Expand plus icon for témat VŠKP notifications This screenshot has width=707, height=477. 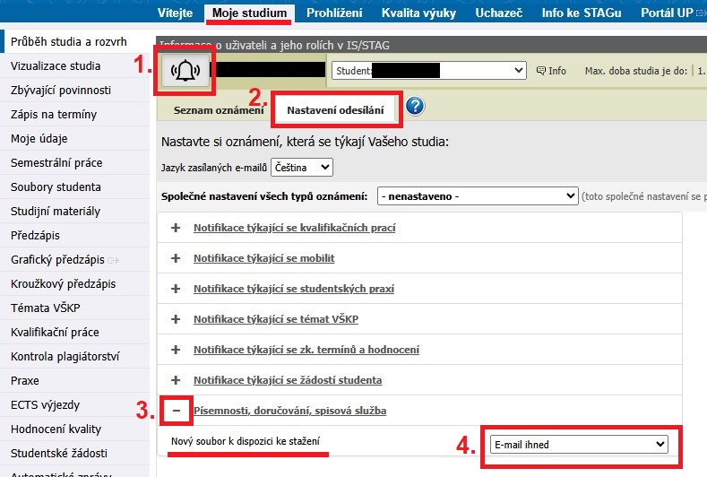coord(176,319)
